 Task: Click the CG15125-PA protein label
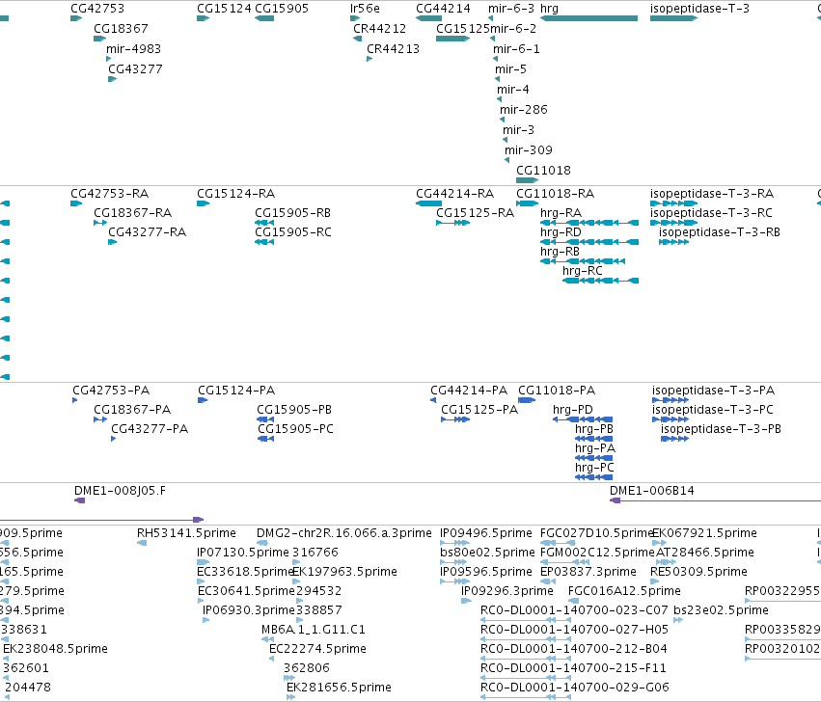pos(479,410)
